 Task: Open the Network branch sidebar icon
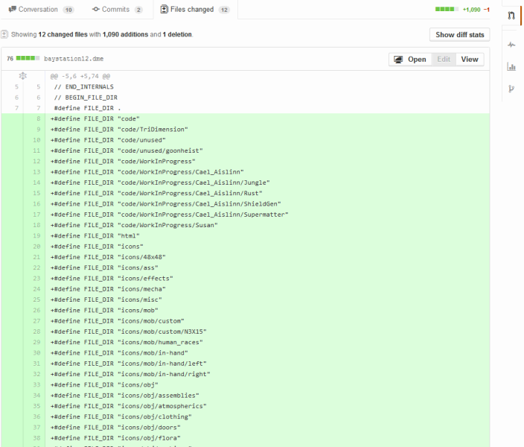pos(511,89)
